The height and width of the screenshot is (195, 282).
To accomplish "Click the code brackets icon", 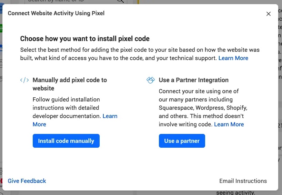I will point(24,80).
